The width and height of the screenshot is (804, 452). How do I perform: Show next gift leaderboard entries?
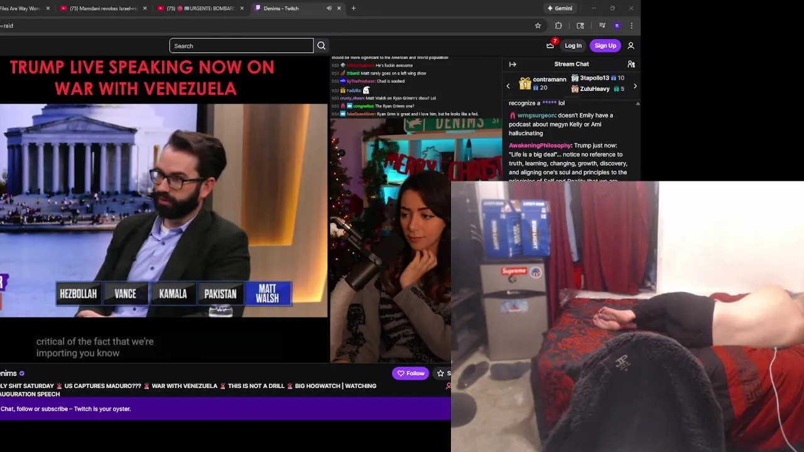pos(635,86)
